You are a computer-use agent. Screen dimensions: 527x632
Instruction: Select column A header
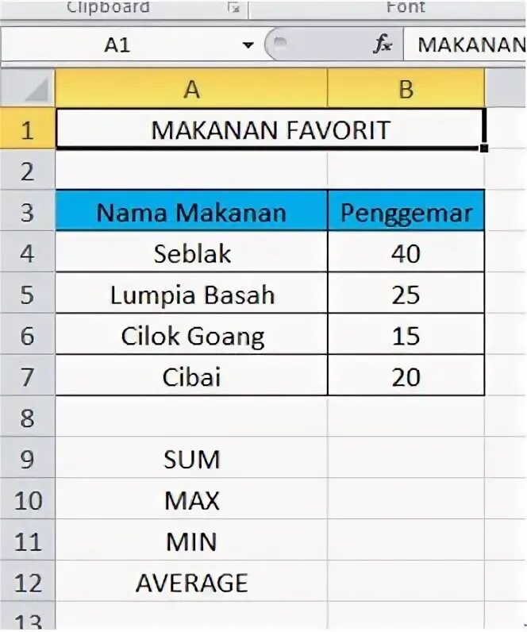191,88
